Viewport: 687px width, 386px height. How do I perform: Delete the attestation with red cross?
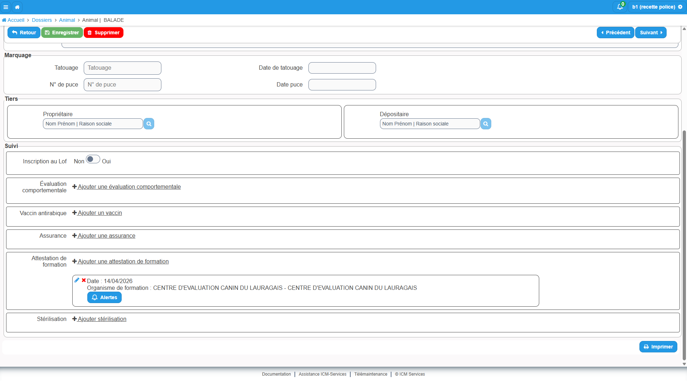tap(84, 280)
